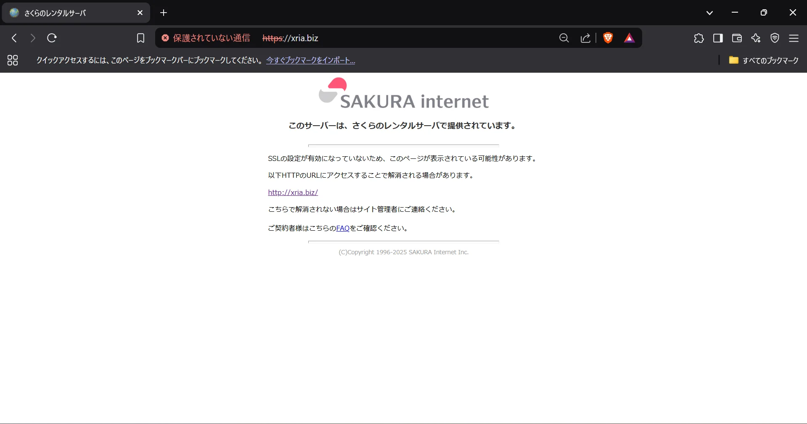Click the bookmark this page icon
Screen dimensions: 807x424
140,38
